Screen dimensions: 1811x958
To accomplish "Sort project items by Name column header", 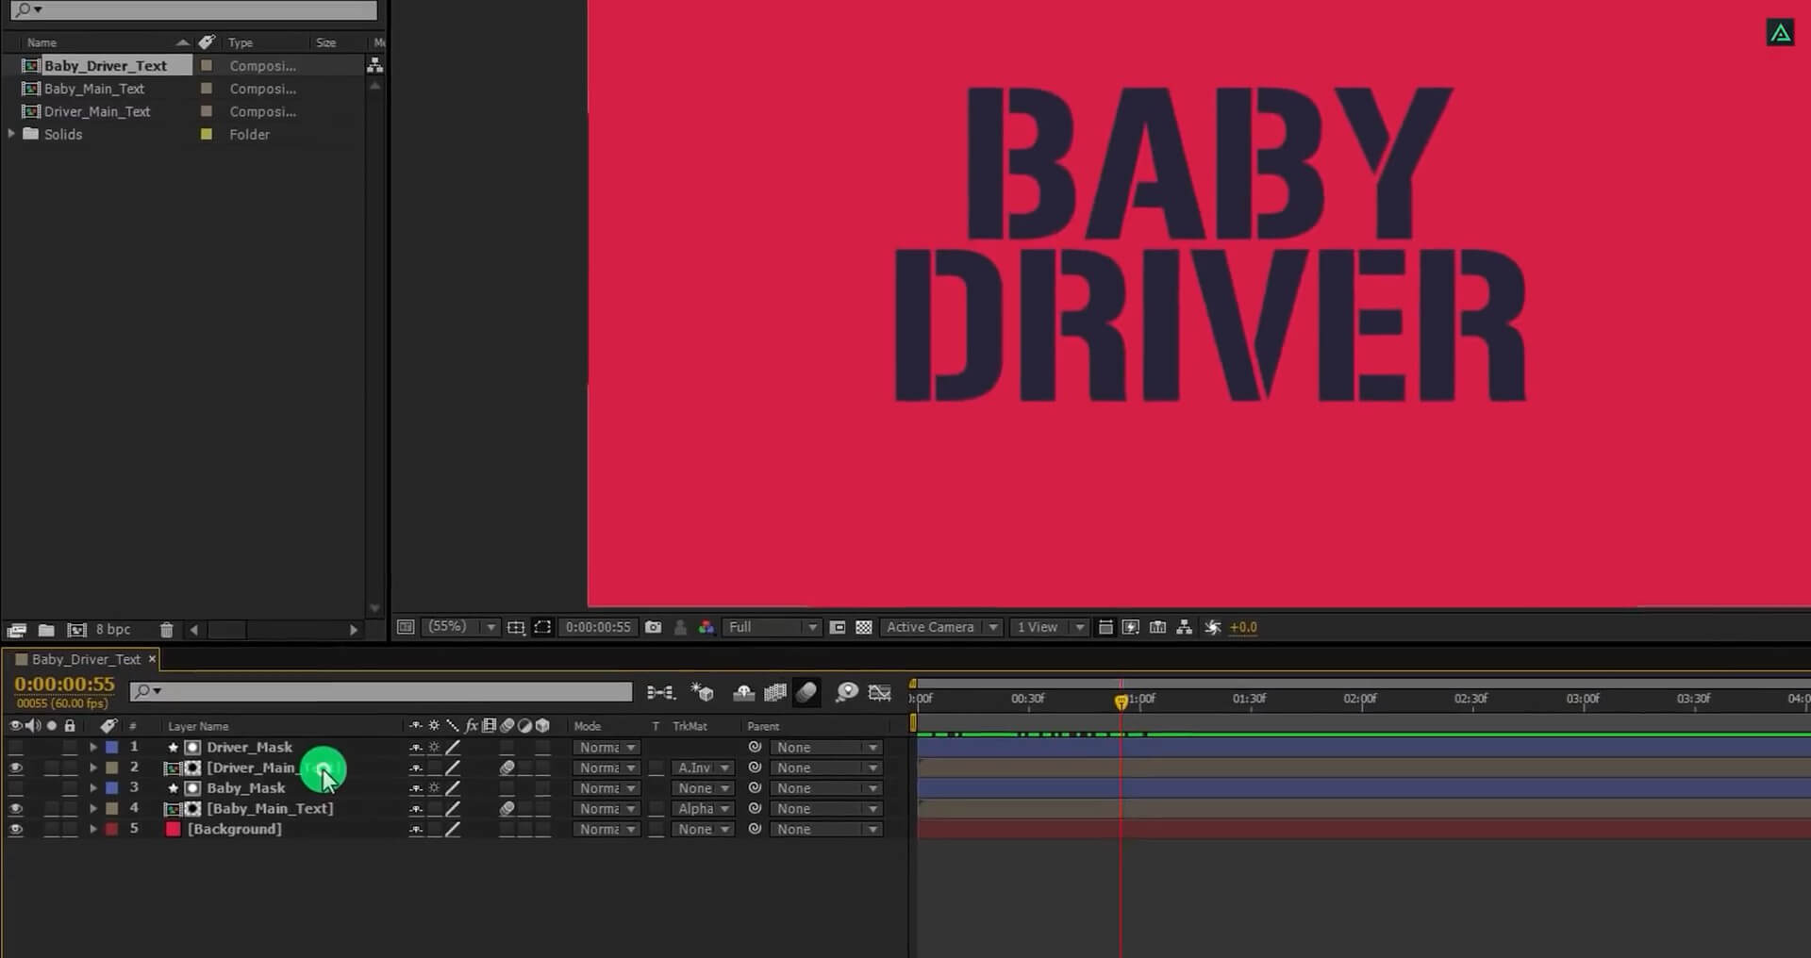I will (42, 42).
